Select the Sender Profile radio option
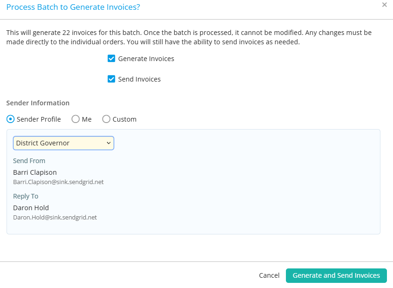The image size is (393, 288). click(10, 119)
